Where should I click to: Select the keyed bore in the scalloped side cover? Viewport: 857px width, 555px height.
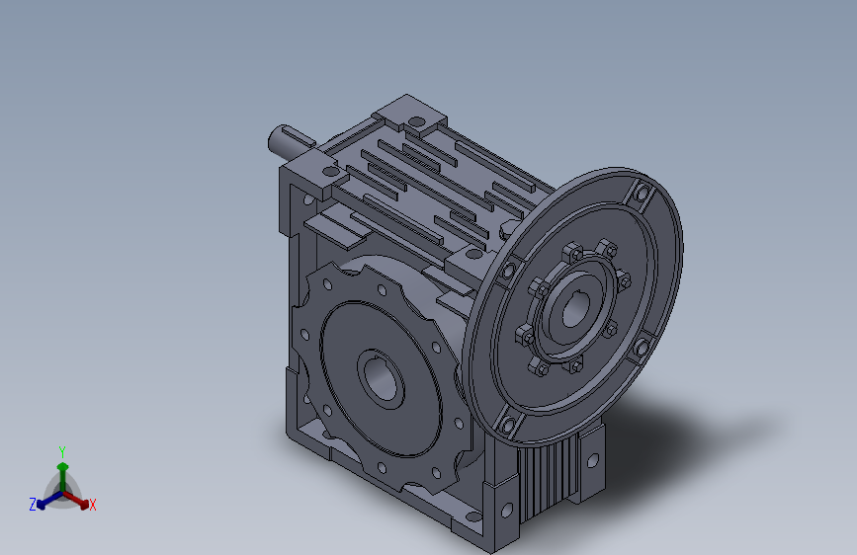[x=381, y=378]
